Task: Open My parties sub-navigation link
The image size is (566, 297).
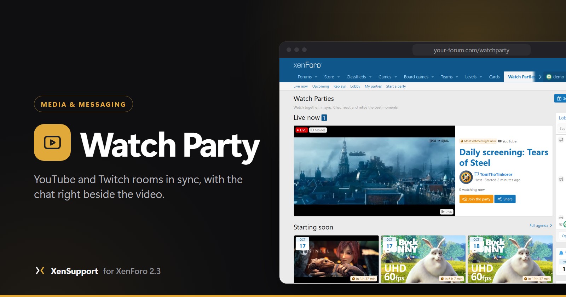Action: coord(373,86)
